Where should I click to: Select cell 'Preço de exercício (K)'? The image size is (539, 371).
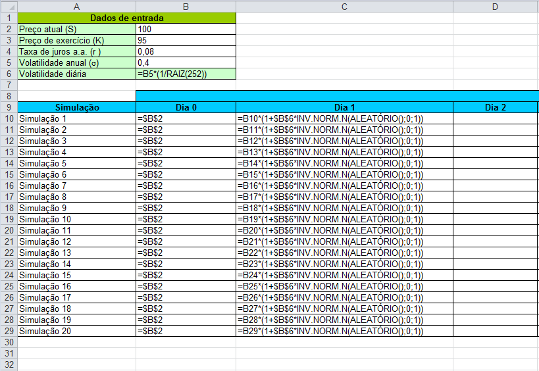click(x=76, y=40)
